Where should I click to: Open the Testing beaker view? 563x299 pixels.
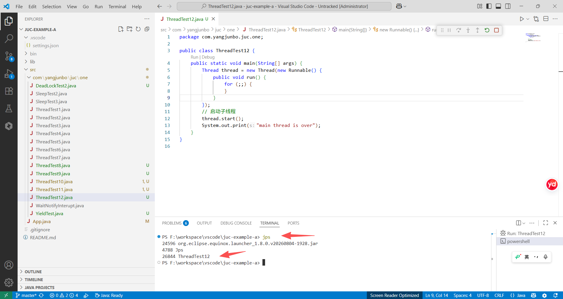click(x=9, y=109)
